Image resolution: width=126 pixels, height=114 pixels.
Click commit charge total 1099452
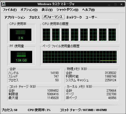tap(53, 91)
